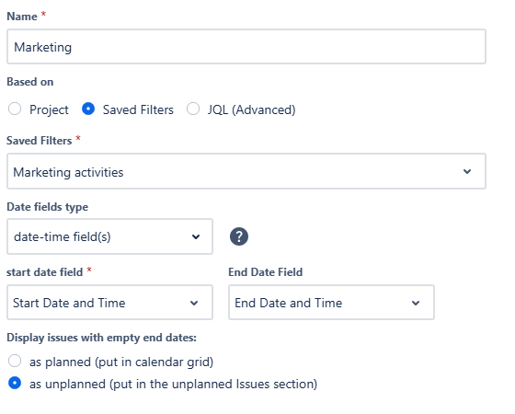Open the Start Date and Time dropdown
Screen dimensions: 515x414
pos(109,303)
